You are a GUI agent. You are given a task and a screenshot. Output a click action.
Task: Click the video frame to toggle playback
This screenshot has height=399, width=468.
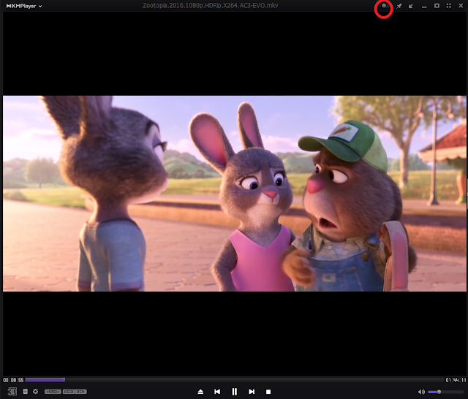[235, 194]
